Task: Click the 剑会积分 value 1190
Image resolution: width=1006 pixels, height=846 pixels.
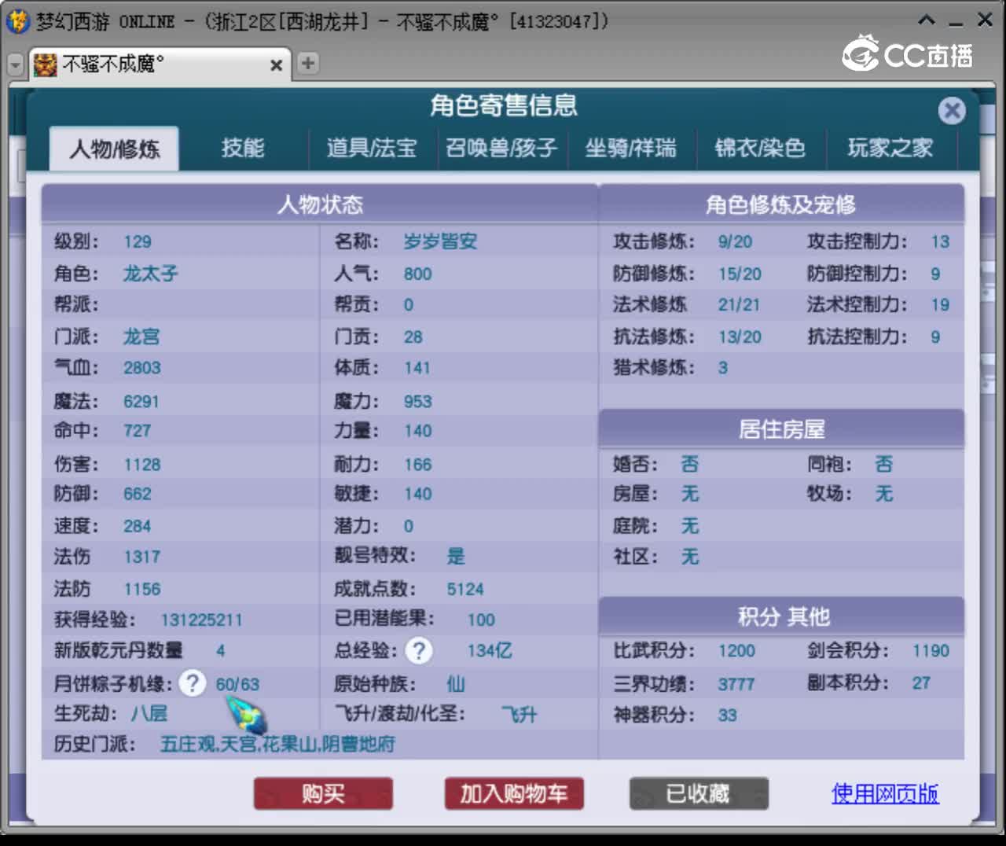Action: pyautogui.click(x=931, y=651)
